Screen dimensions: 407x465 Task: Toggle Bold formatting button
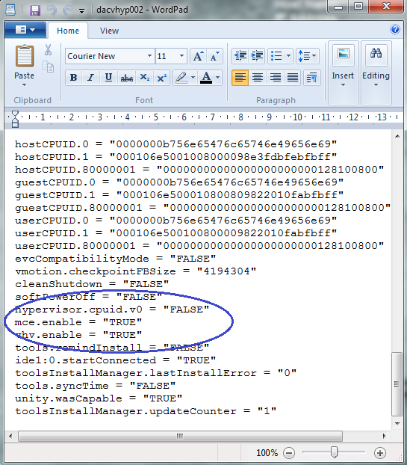(73, 78)
